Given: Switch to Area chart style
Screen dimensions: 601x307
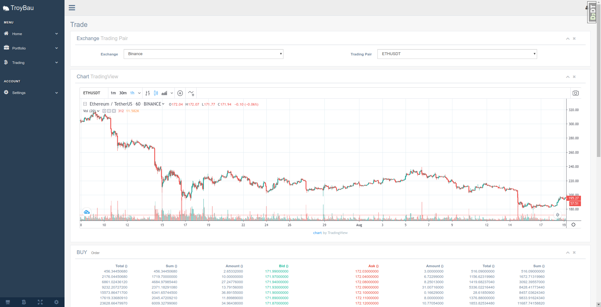Looking at the screenshot, I should [x=164, y=93].
